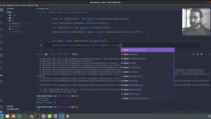Screen dimensions: 211x119
Task: Open the Edit menu
Action: (4, 5)
